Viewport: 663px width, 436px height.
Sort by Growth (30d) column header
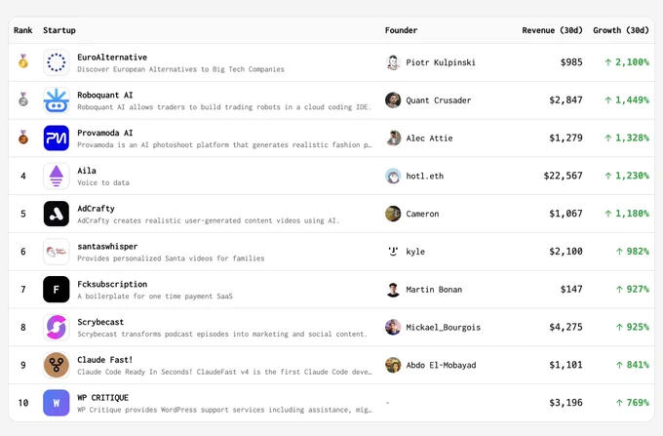click(621, 30)
